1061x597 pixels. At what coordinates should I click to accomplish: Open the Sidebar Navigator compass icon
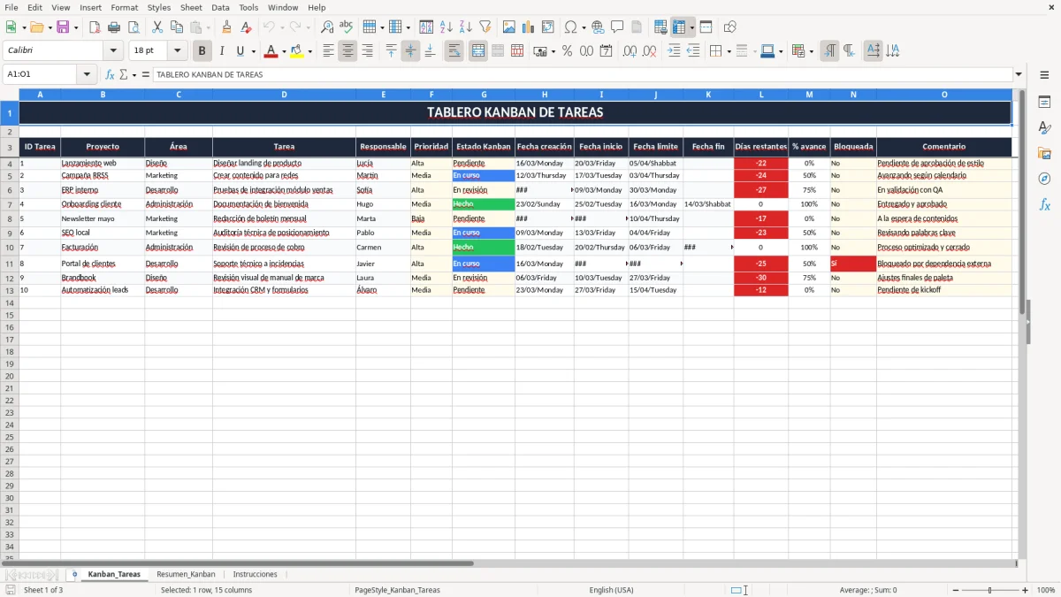1044,179
